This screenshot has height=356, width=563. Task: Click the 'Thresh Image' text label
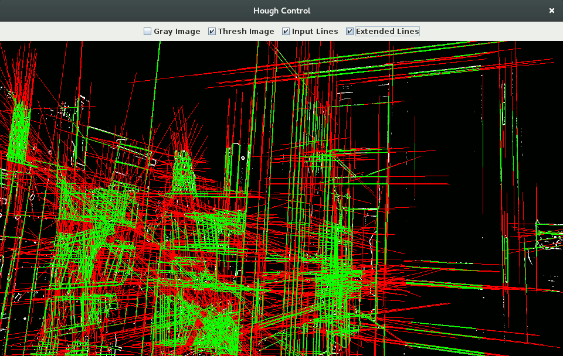tap(246, 32)
